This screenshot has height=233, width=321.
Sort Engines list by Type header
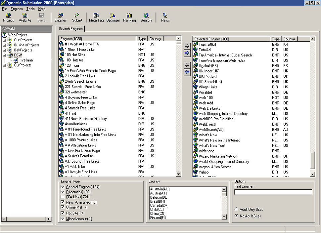[x=142, y=39]
